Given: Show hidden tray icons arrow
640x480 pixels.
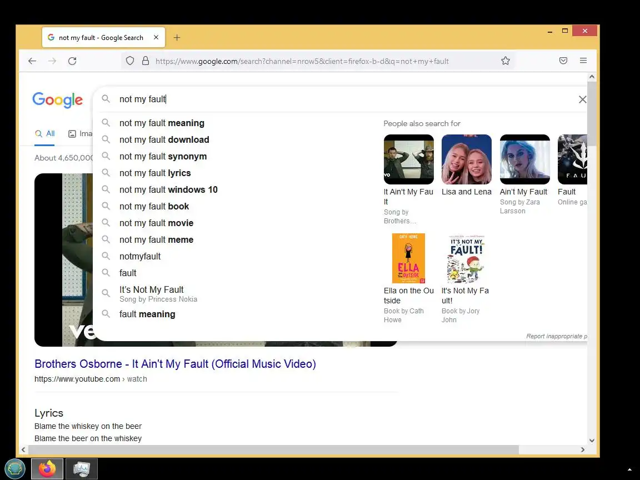Looking at the screenshot, I should pos(630,470).
